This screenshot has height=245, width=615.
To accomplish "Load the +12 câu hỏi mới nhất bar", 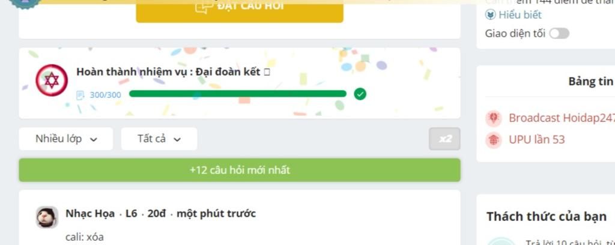I will tap(240, 170).
